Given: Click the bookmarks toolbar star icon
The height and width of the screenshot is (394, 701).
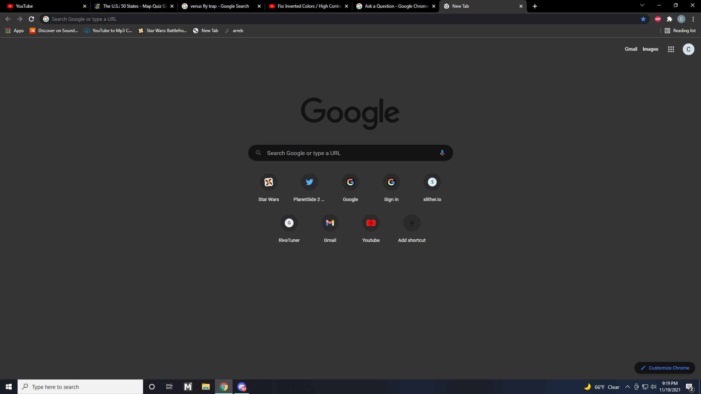Looking at the screenshot, I should [x=642, y=19].
